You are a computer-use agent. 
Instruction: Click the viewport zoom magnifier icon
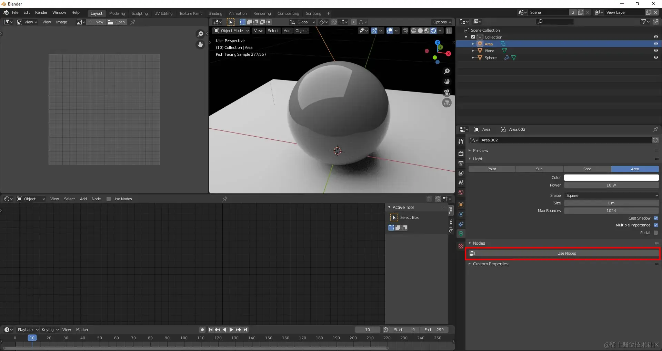447,71
